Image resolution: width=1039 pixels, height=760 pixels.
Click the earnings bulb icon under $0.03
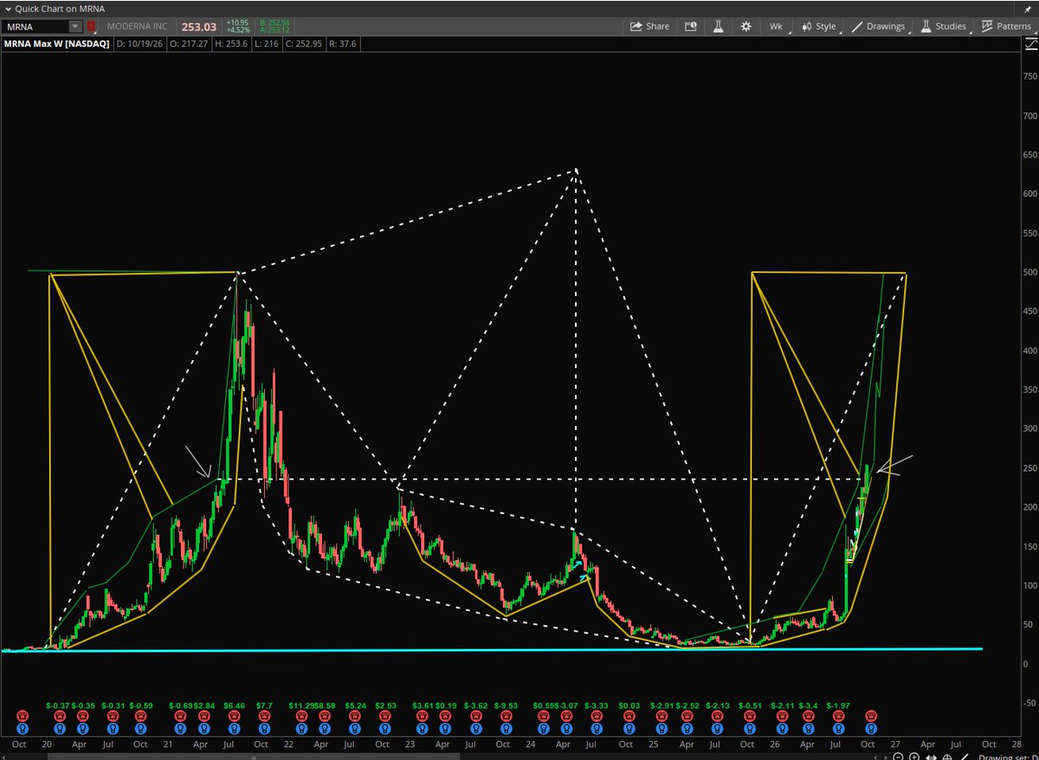point(631,729)
